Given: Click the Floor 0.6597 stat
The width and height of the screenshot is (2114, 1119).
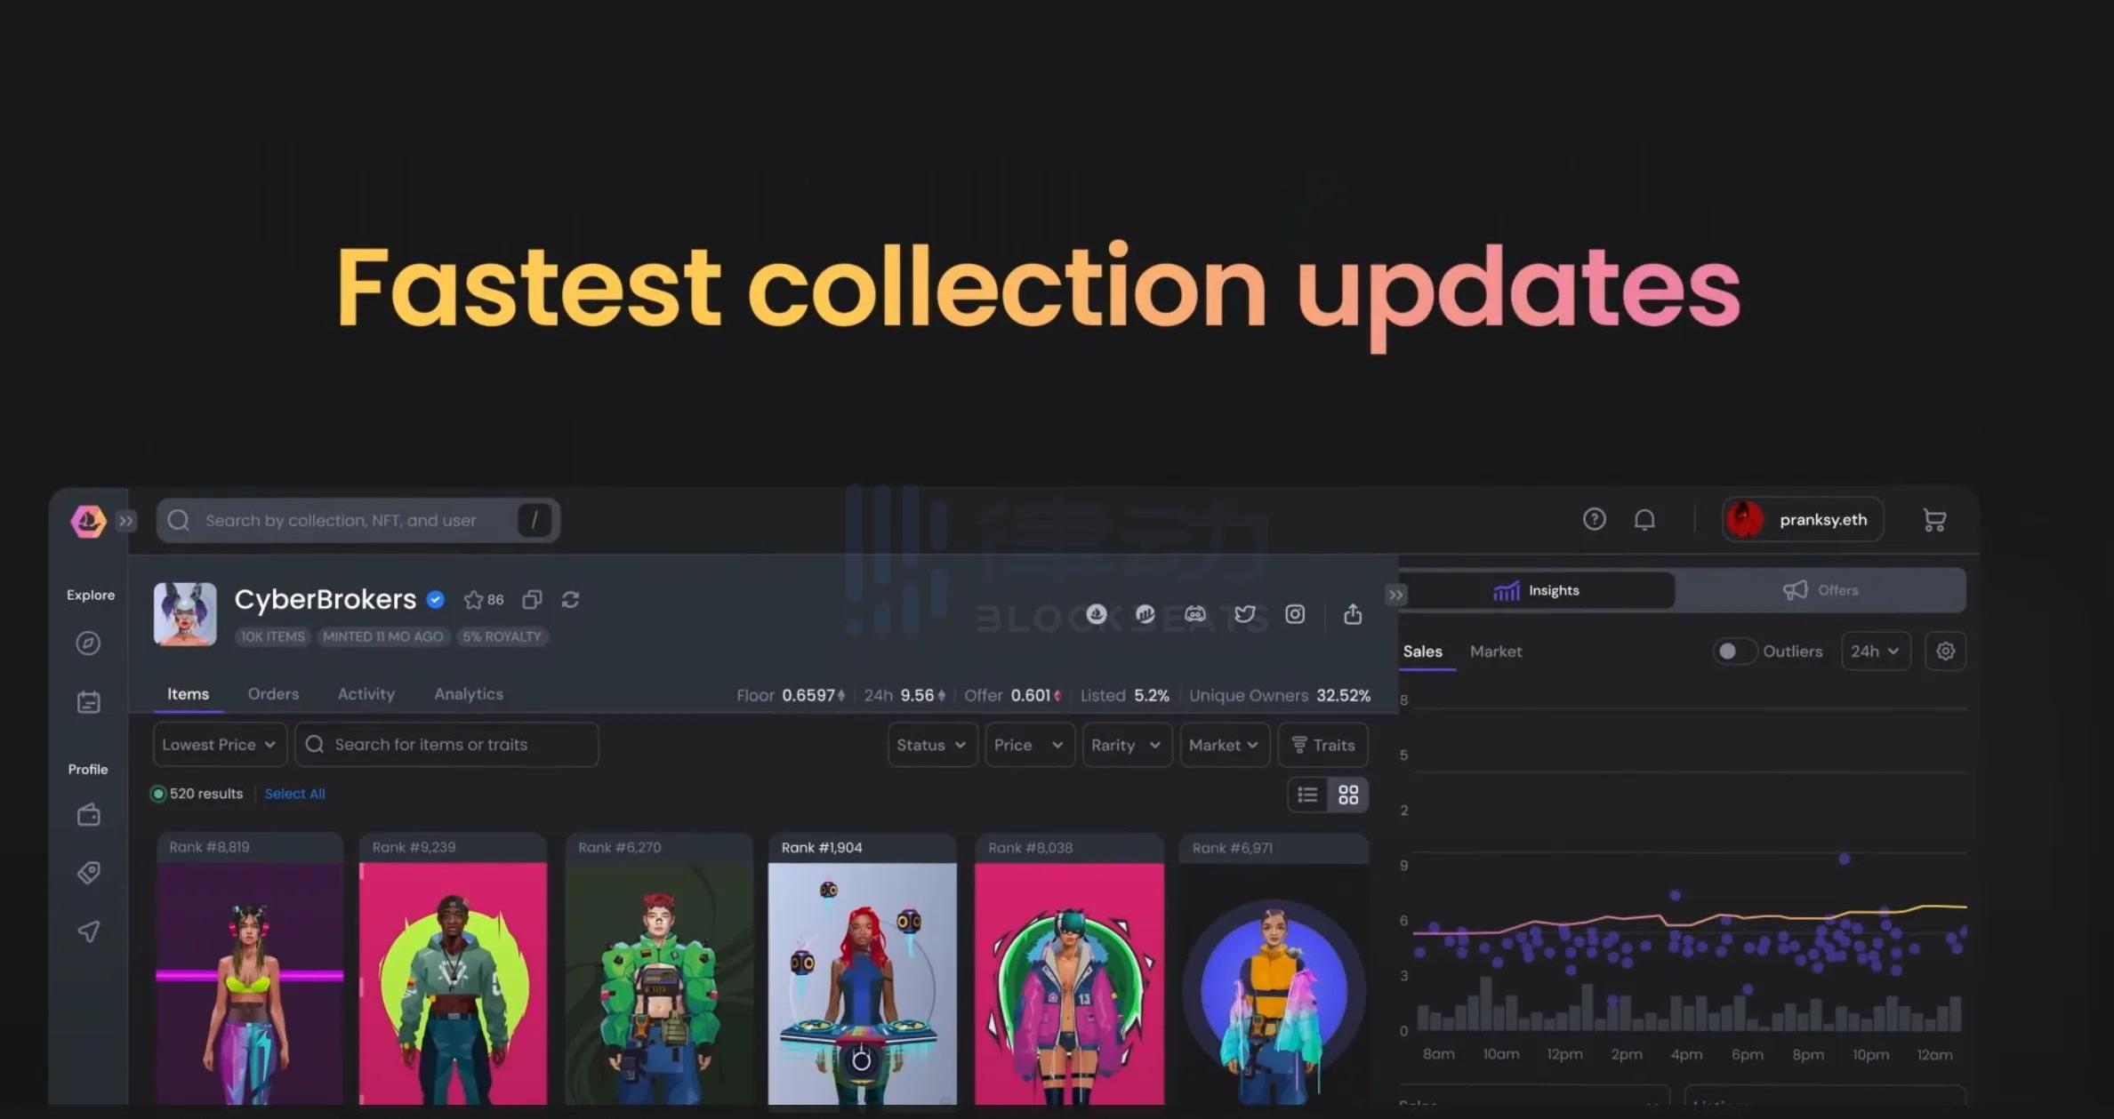Looking at the screenshot, I should [x=791, y=696].
